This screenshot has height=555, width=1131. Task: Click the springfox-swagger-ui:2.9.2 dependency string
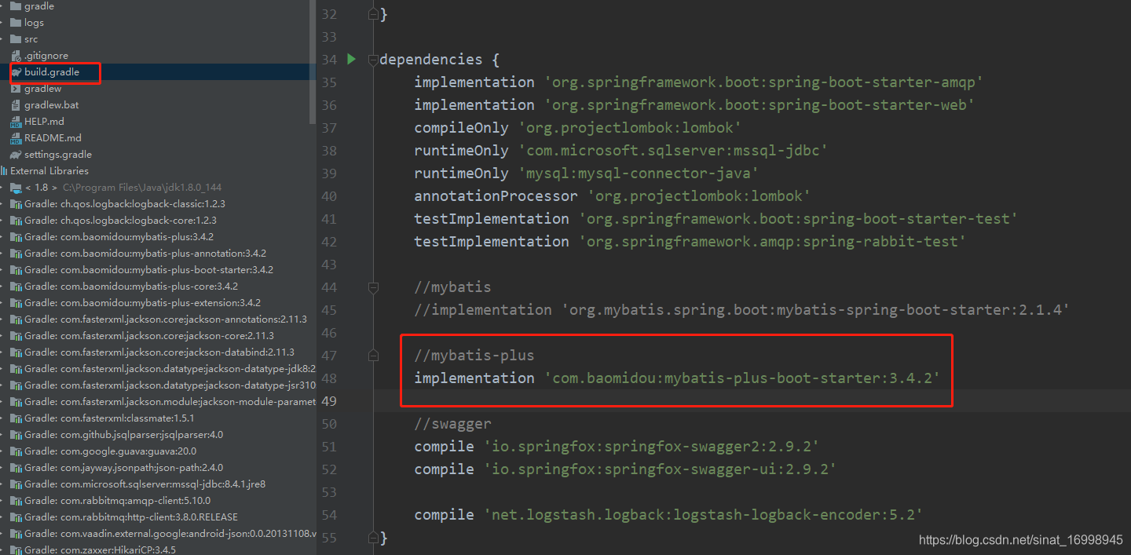(x=661, y=469)
